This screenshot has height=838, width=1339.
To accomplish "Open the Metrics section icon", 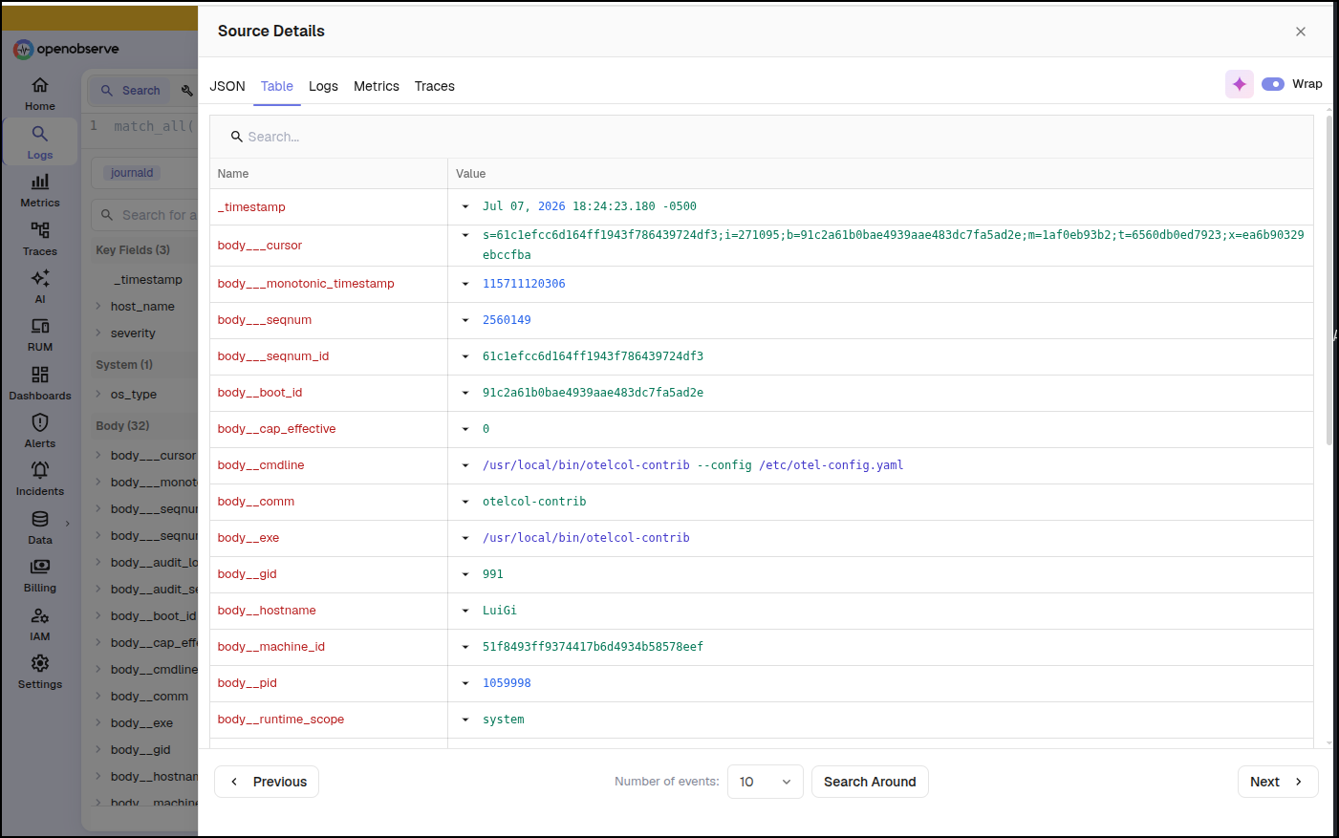I will coord(40,182).
